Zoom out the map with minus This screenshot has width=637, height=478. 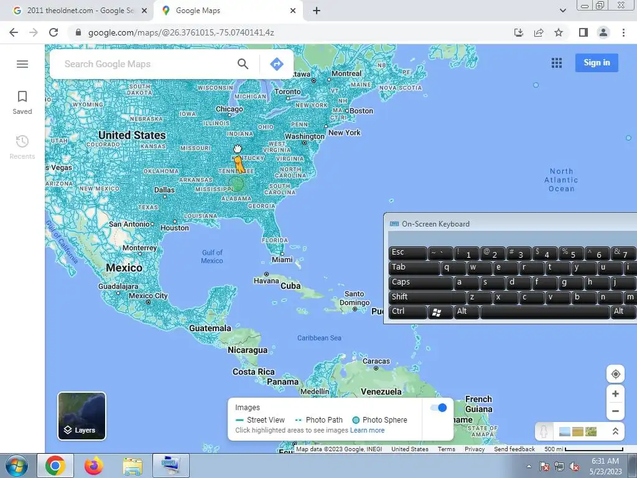click(x=615, y=411)
